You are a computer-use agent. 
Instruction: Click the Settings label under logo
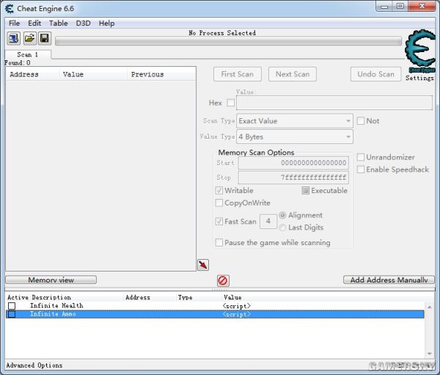point(419,78)
